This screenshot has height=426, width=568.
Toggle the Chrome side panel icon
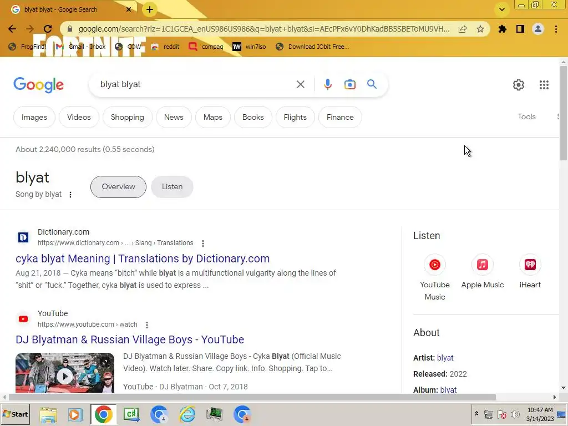(520, 29)
